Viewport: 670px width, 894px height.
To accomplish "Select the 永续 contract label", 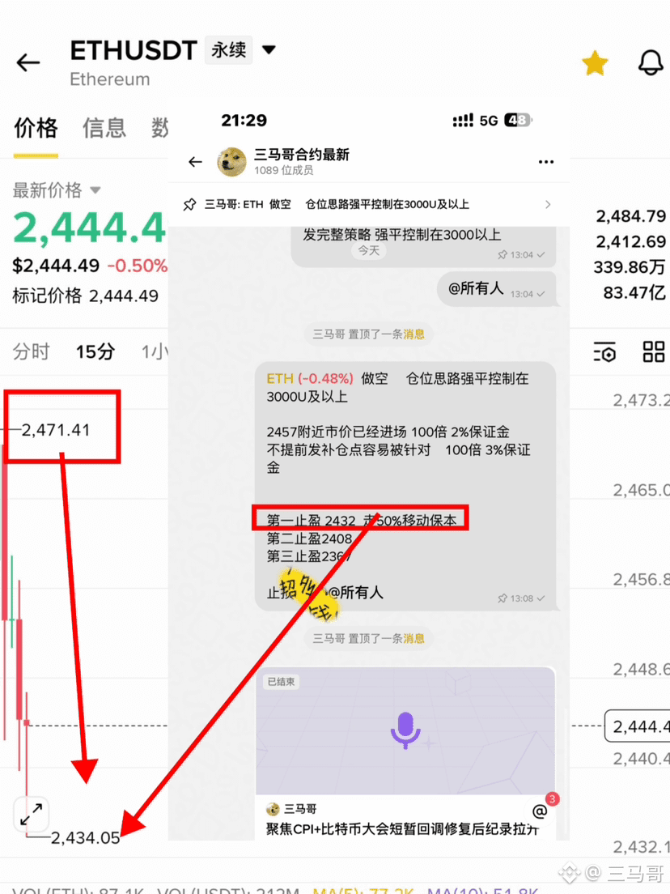I will click(x=228, y=50).
